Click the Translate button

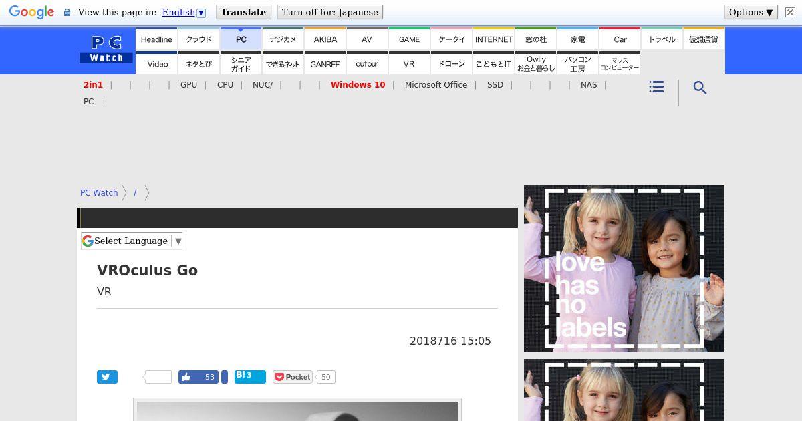pos(243,12)
